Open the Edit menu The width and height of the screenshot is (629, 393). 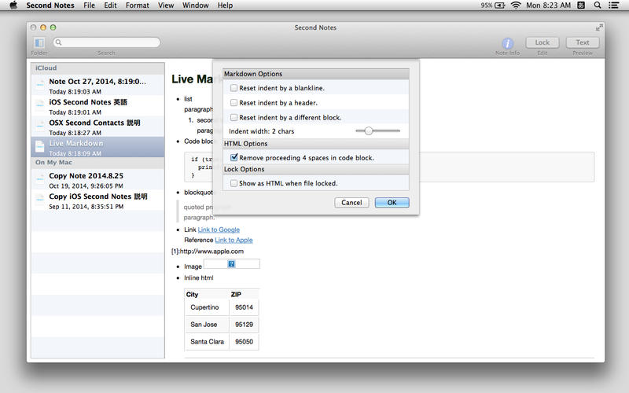tap(110, 6)
